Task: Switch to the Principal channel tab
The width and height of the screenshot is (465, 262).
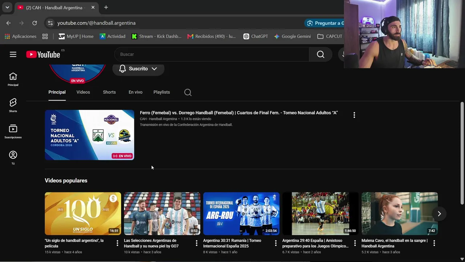Action: (57, 92)
